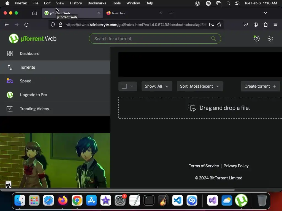Click the Drag and drop a file area
Screen dimensions: 282x211
pos(200,108)
